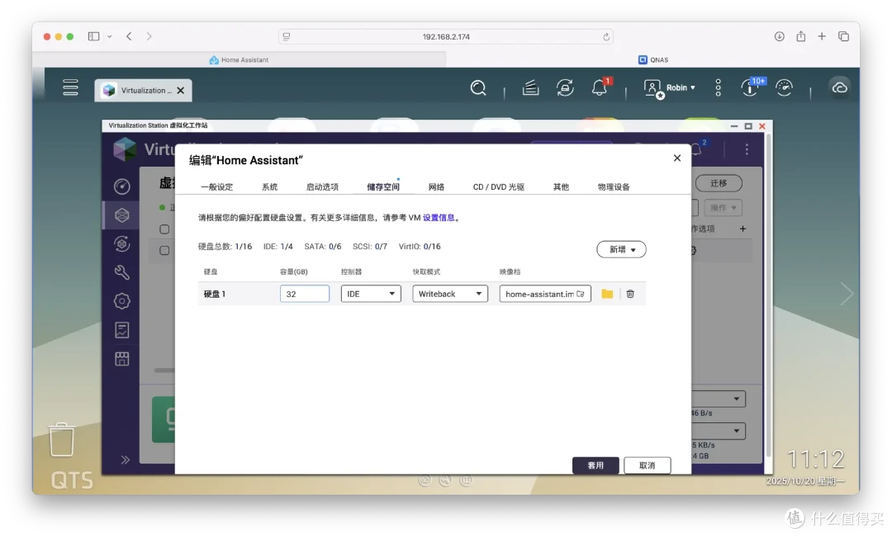This screenshot has height=537, width=892.
Task: Open the QTS main hamburger menu
Action: tap(70, 87)
